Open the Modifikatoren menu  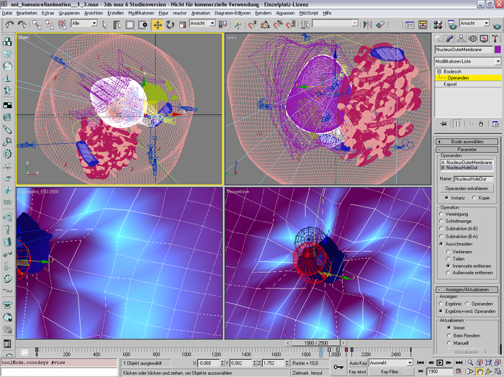point(140,13)
